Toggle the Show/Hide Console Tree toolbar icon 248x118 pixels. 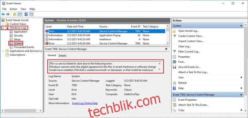[x=20, y=14]
